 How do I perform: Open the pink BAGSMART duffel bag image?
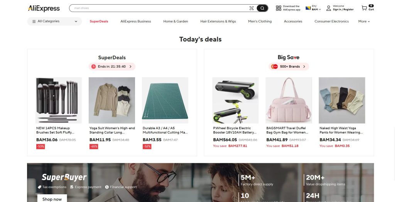coord(289,100)
